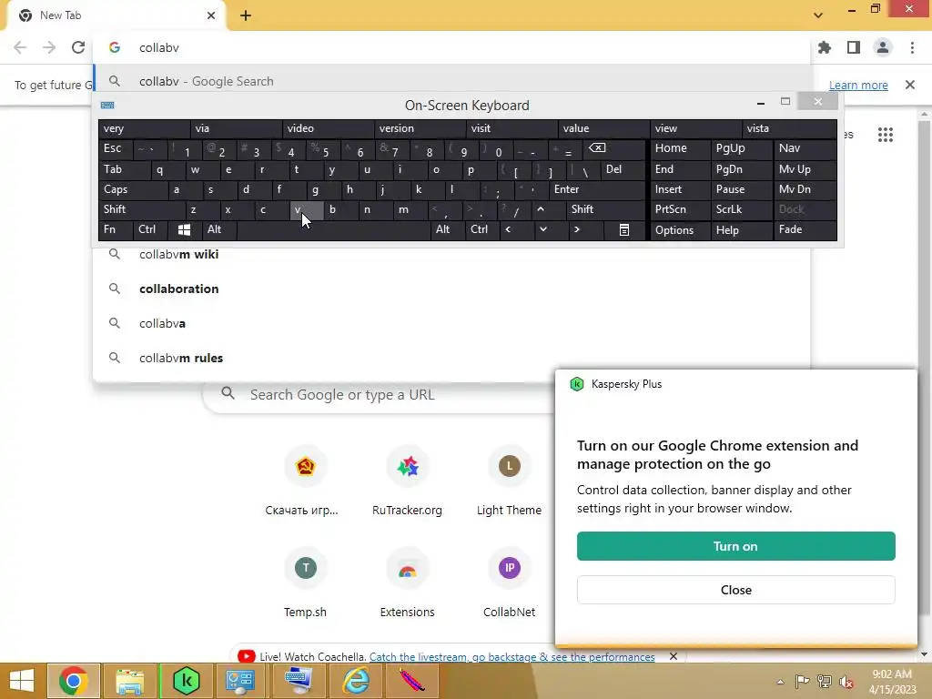Viewport: 932px width, 699px height.
Task: Toggle the left Alt key on keyboard
Action: click(x=218, y=229)
